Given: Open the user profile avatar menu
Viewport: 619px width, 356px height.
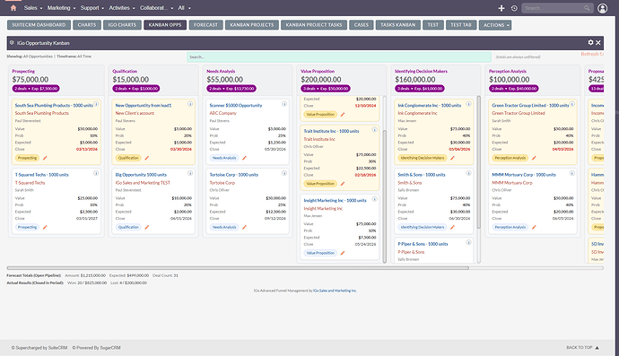Looking at the screenshot, I should coord(603,8).
